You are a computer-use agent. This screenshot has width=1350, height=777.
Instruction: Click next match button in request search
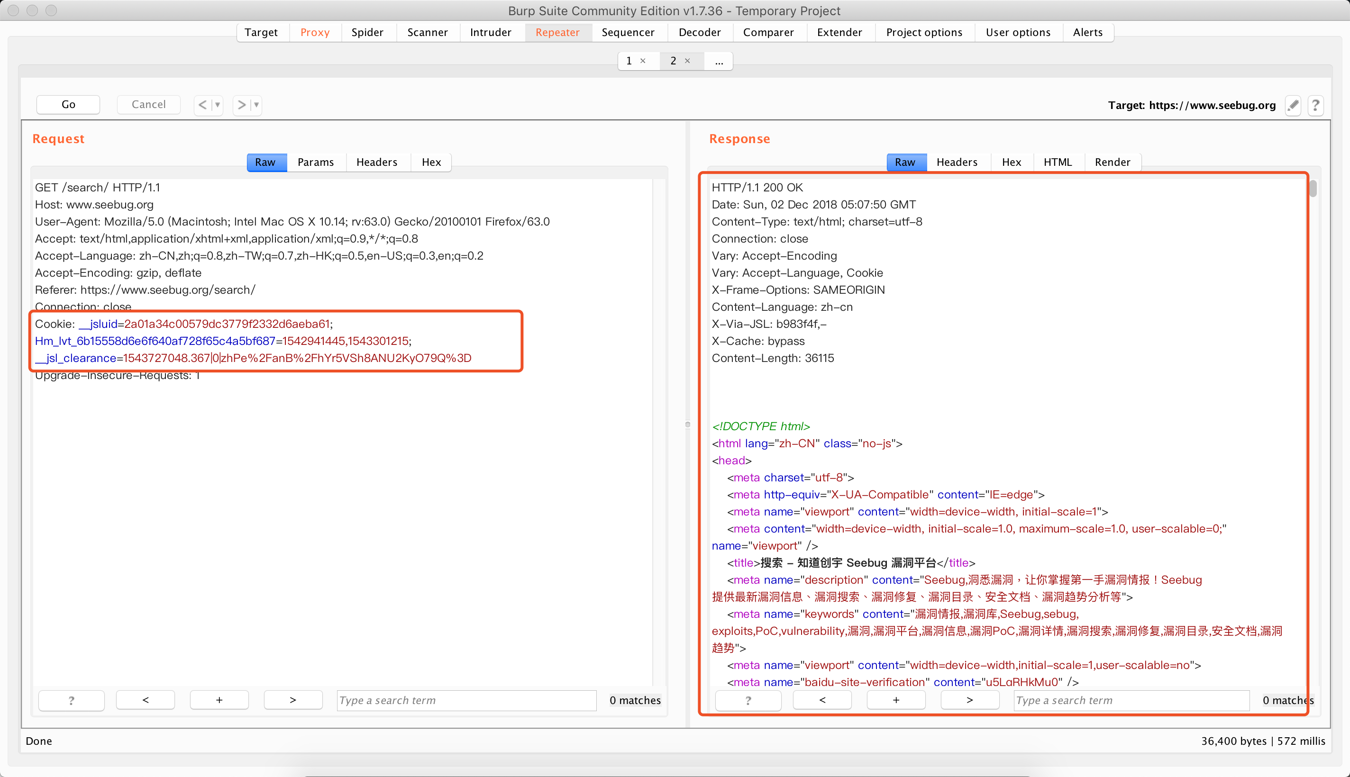pos(292,700)
